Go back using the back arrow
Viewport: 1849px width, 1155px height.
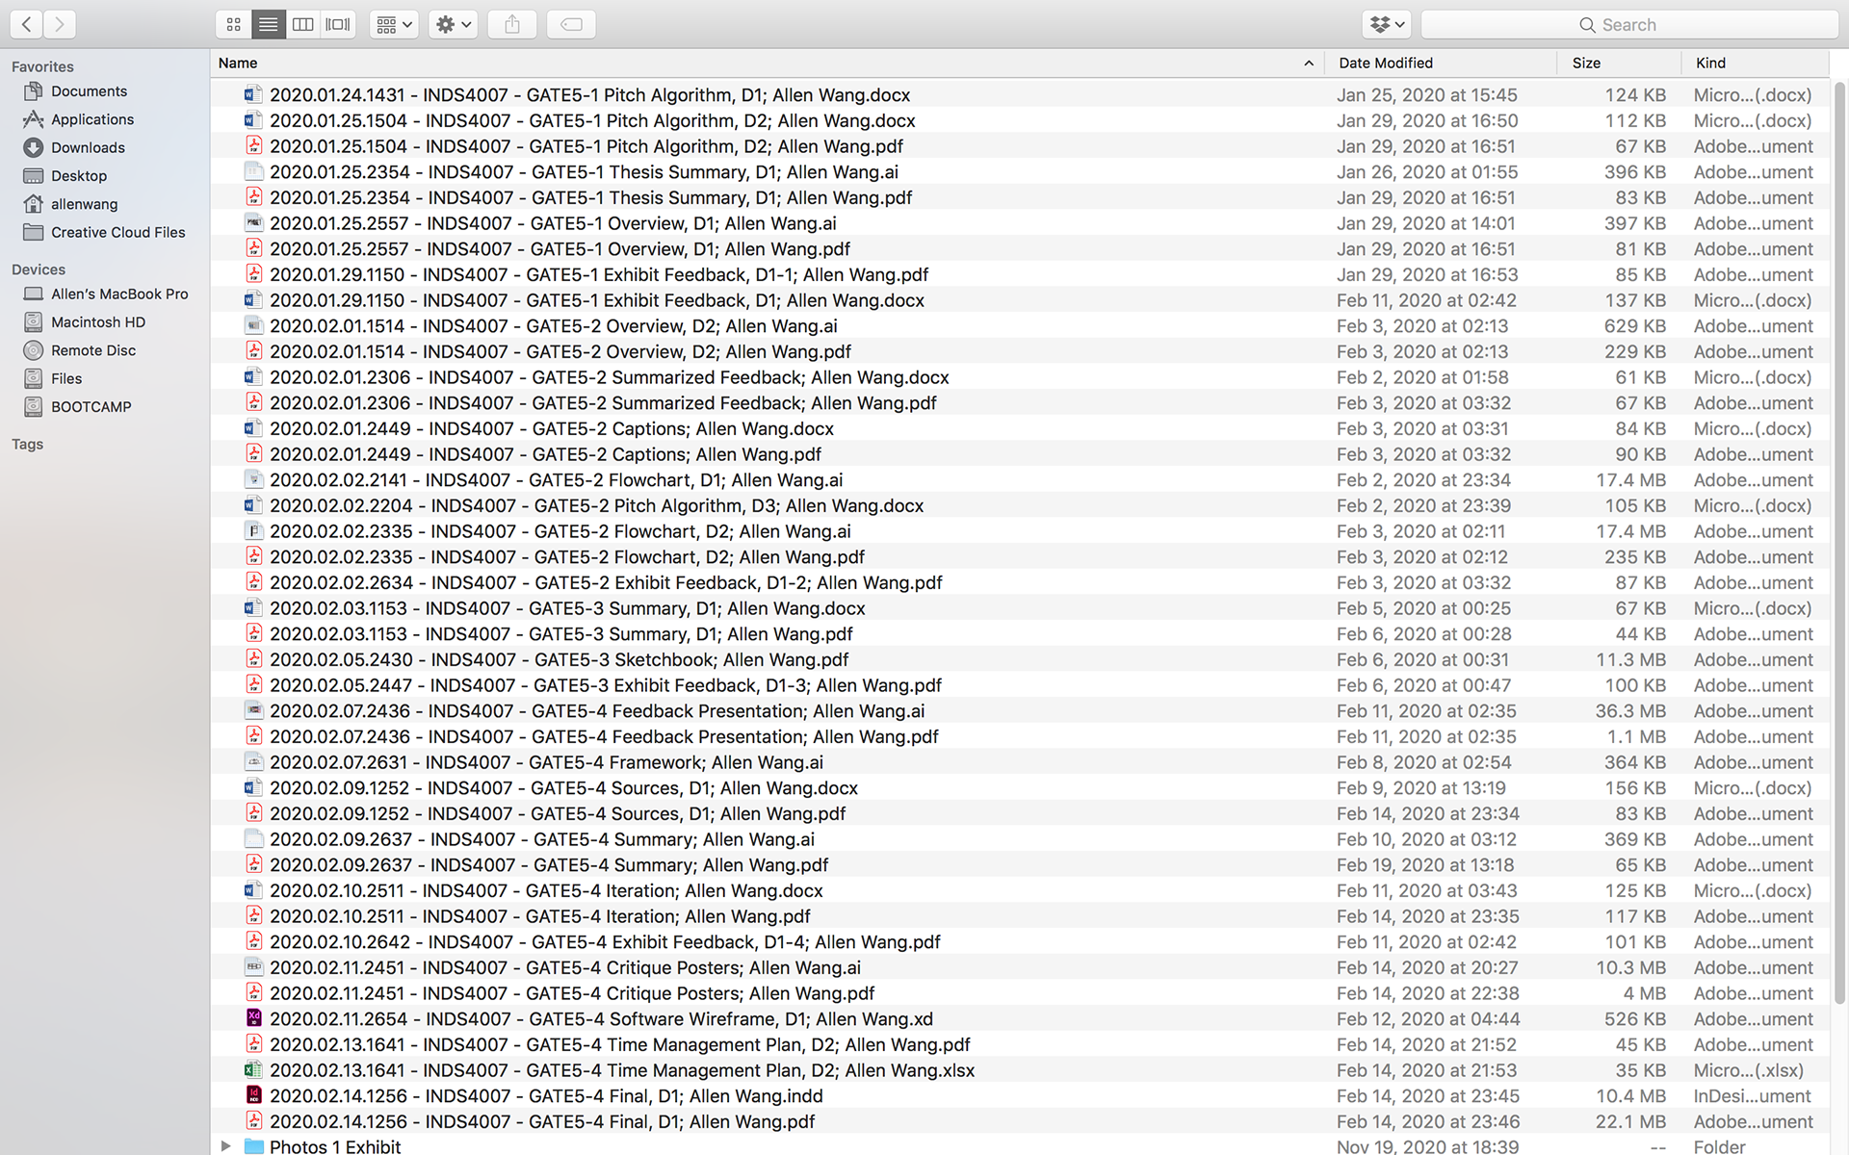[x=27, y=24]
